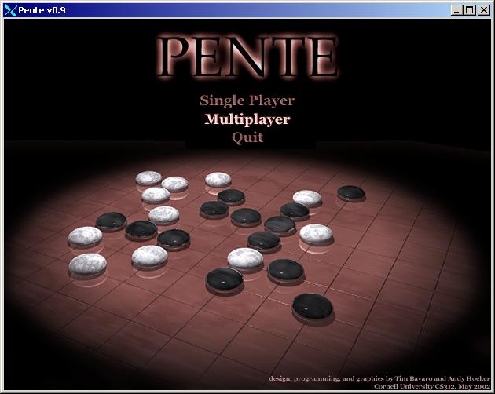Click the credits line naming Tim Bavaro and Andy Hocker
The width and height of the screenshot is (495, 394).
point(379,378)
